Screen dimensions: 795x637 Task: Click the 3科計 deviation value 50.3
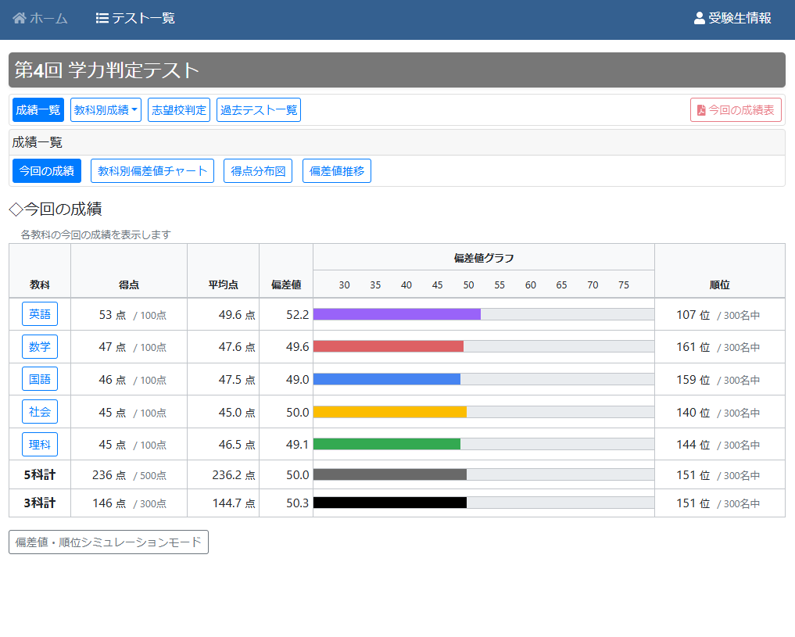coord(298,503)
